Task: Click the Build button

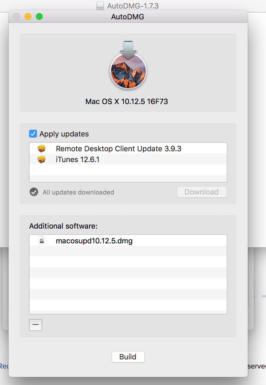Action: [x=128, y=357]
